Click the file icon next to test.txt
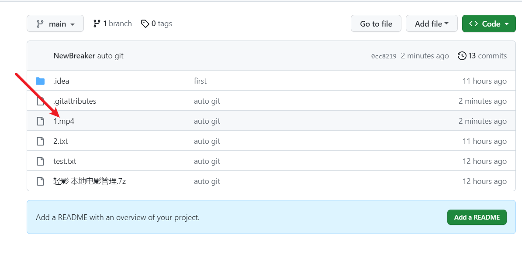 tap(40, 161)
